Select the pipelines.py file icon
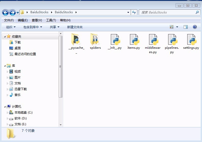The height and width of the screenshot is (142, 202). coord(173,40)
